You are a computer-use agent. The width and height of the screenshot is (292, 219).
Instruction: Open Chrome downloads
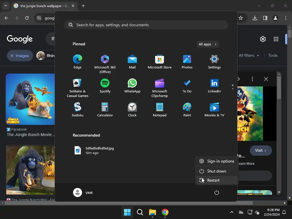point(255,18)
